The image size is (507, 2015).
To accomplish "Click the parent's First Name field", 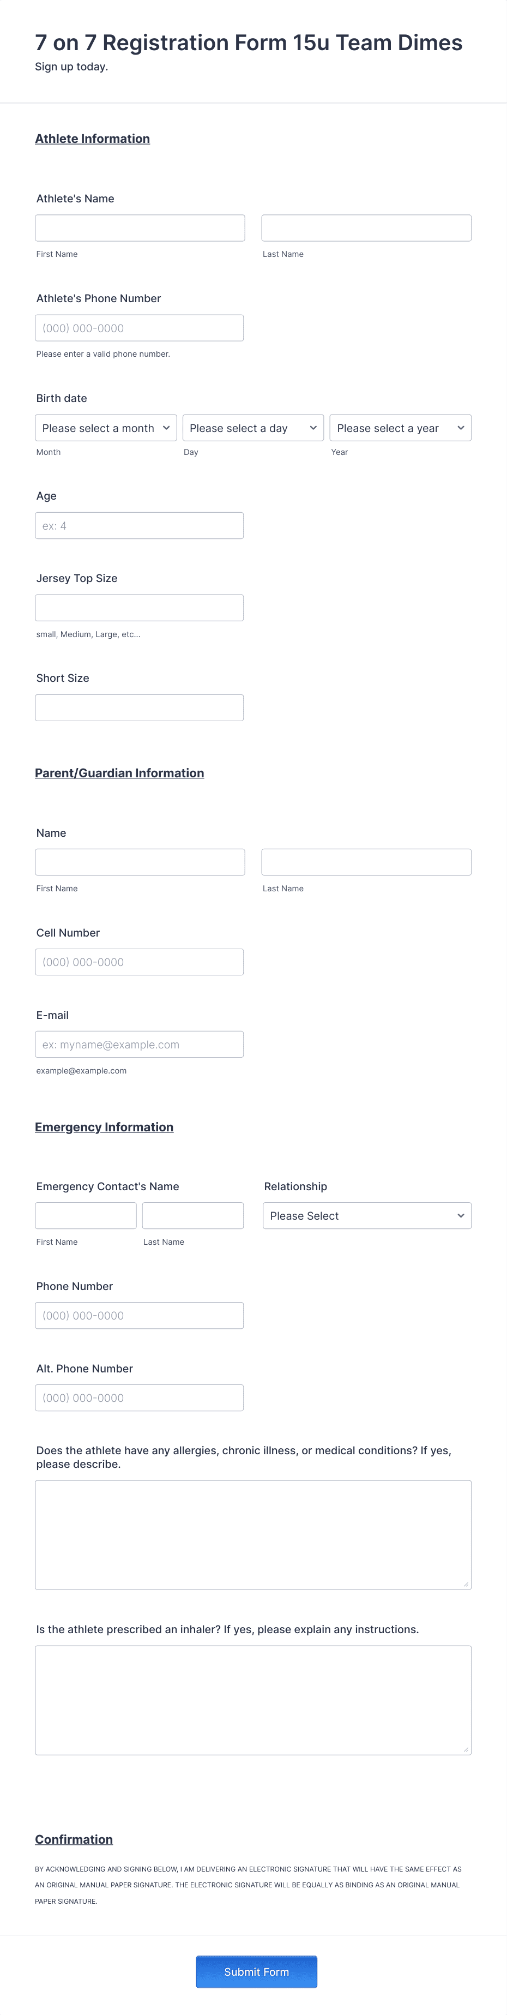I will click(139, 862).
